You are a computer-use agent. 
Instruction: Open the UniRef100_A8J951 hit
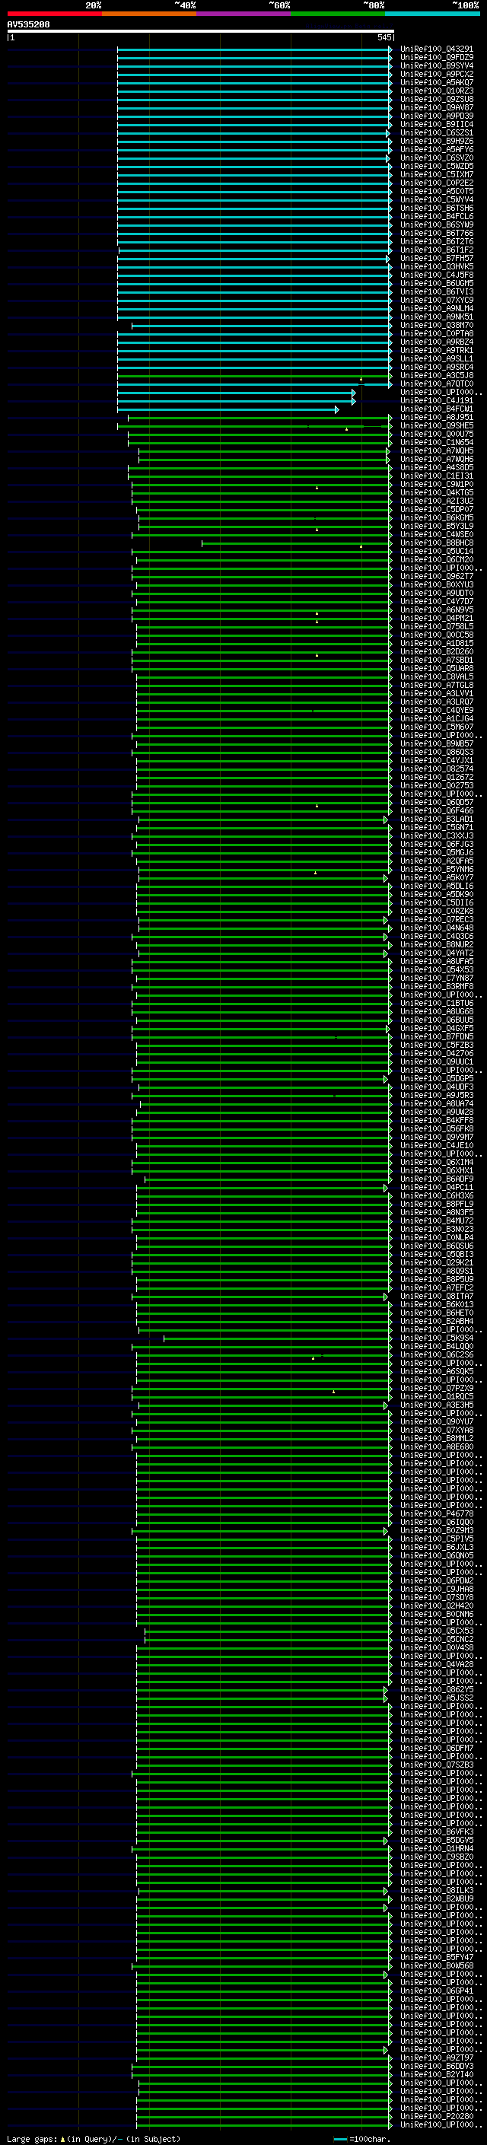[436, 417]
